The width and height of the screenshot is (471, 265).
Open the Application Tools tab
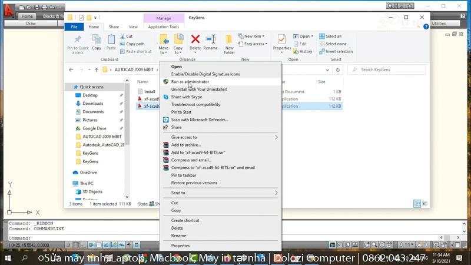point(164,26)
